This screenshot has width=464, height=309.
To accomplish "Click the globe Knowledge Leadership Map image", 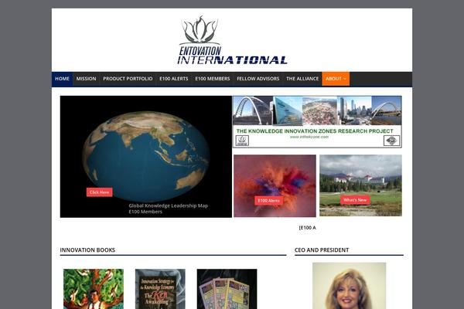I will pyautogui.click(x=146, y=156).
